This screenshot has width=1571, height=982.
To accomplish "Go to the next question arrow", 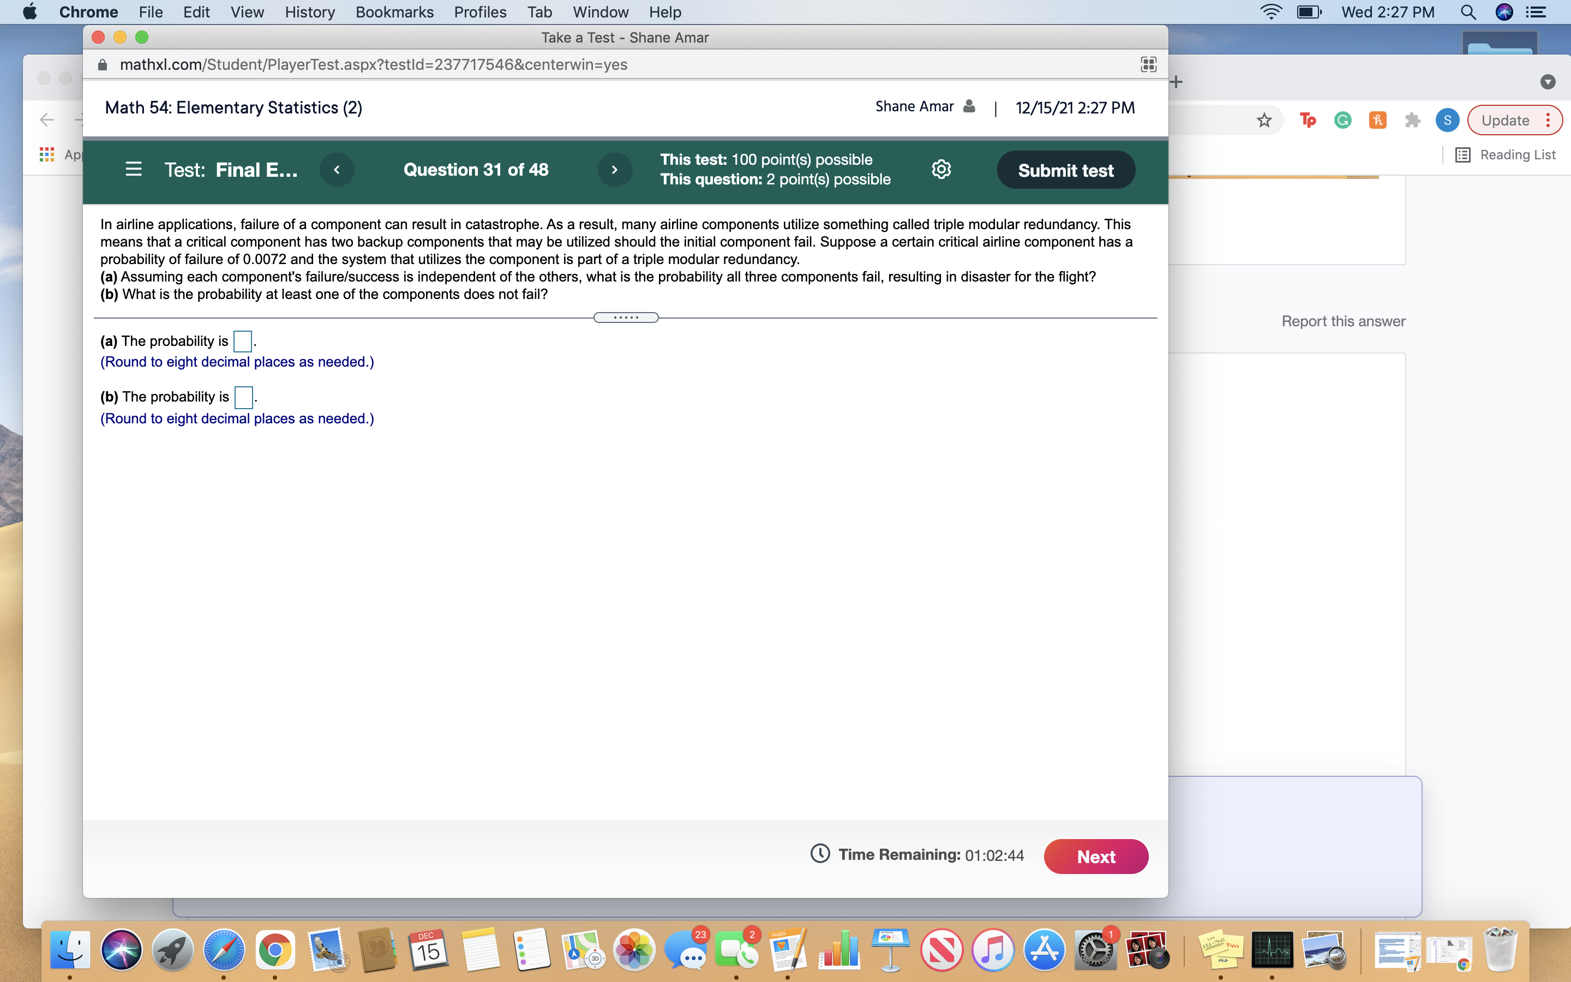I will tap(614, 170).
